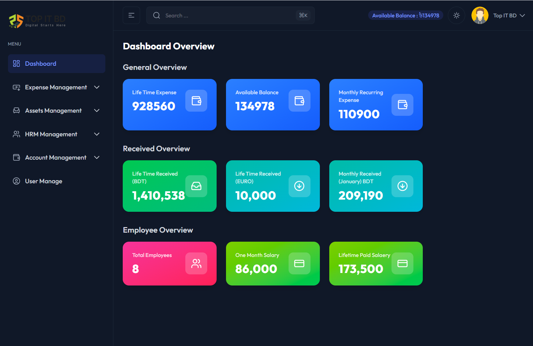Expand the Expense Management menu
Image resolution: width=533 pixels, height=346 pixels.
[x=97, y=87]
